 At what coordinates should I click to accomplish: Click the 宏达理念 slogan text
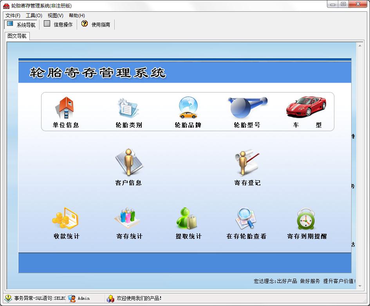(305, 281)
